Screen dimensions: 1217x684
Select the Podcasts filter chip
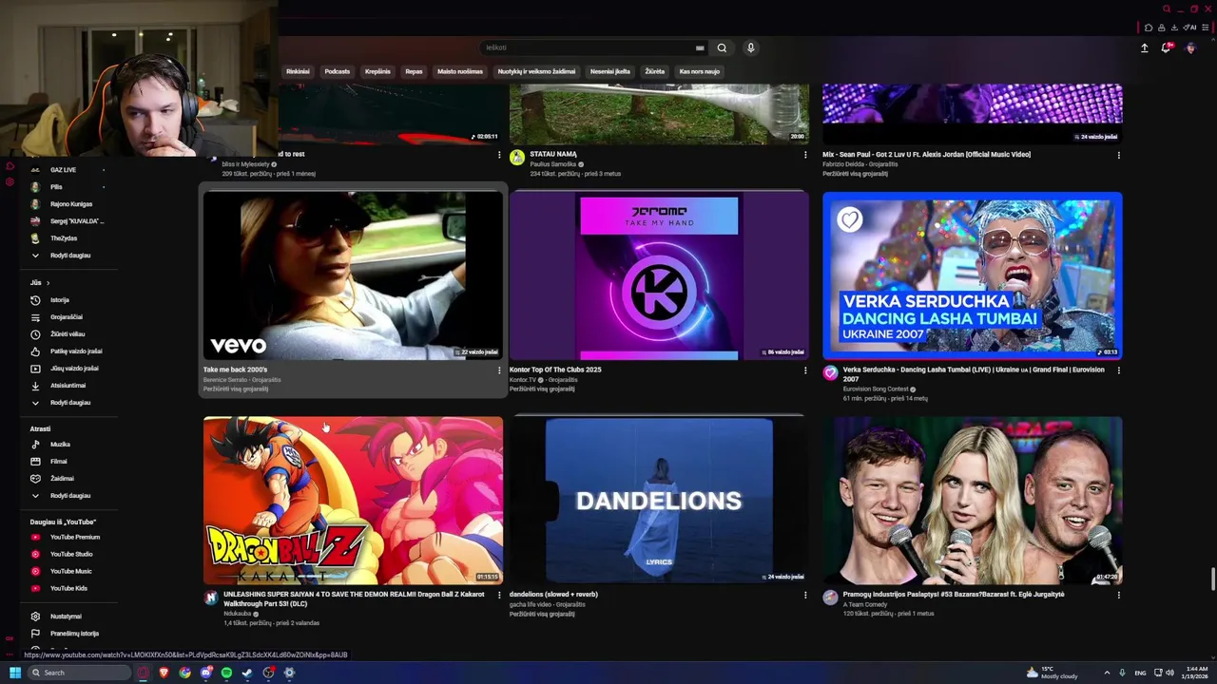[x=337, y=71]
